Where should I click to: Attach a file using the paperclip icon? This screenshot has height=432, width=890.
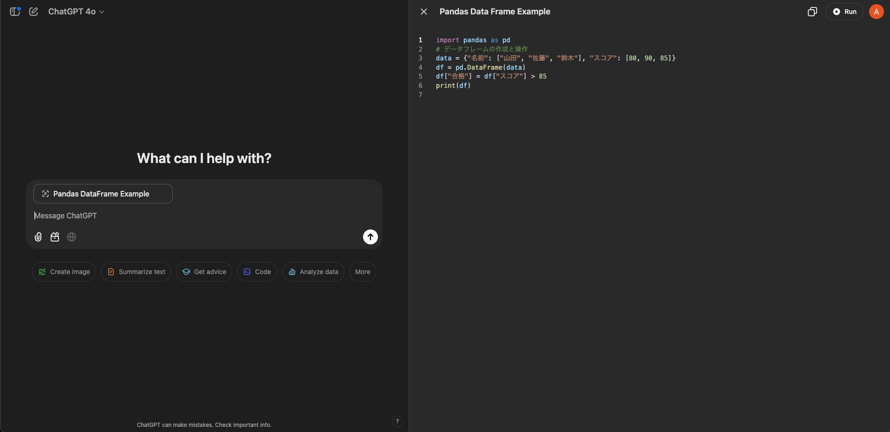click(x=38, y=237)
